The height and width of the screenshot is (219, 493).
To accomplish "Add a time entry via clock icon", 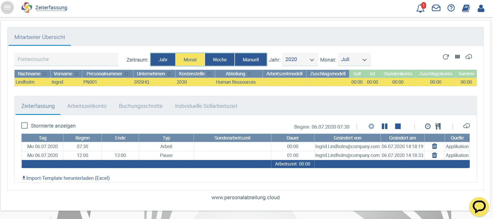I will (428, 126).
